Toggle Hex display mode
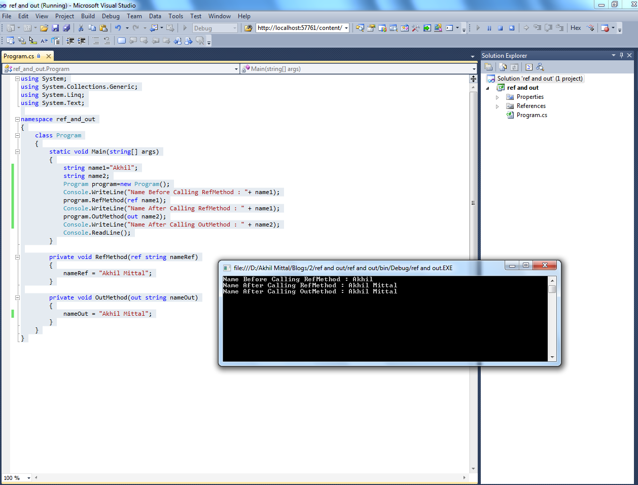The image size is (638, 485). pos(576,28)
